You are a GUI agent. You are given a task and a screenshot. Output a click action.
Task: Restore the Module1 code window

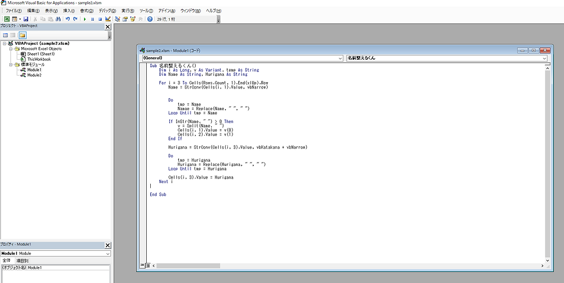coord(534,50)
